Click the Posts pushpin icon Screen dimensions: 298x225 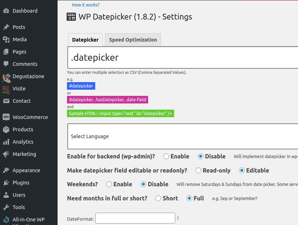click(x=6, y=27)
